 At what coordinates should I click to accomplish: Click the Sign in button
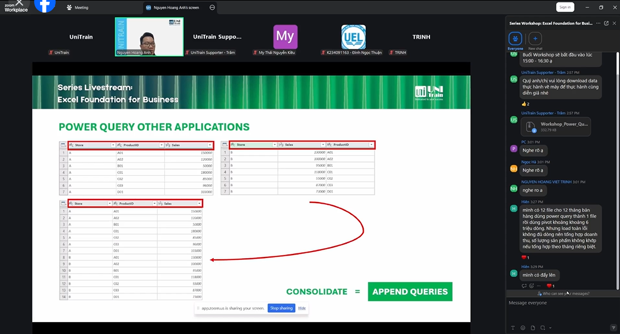point(565,7)
